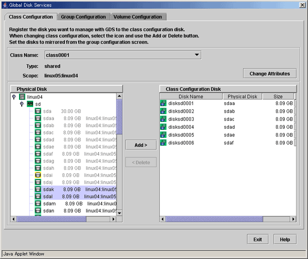The height and width of the screenshot is (259, 308).
Task: Select the disksd0001 disk icon
Action: 163,103
